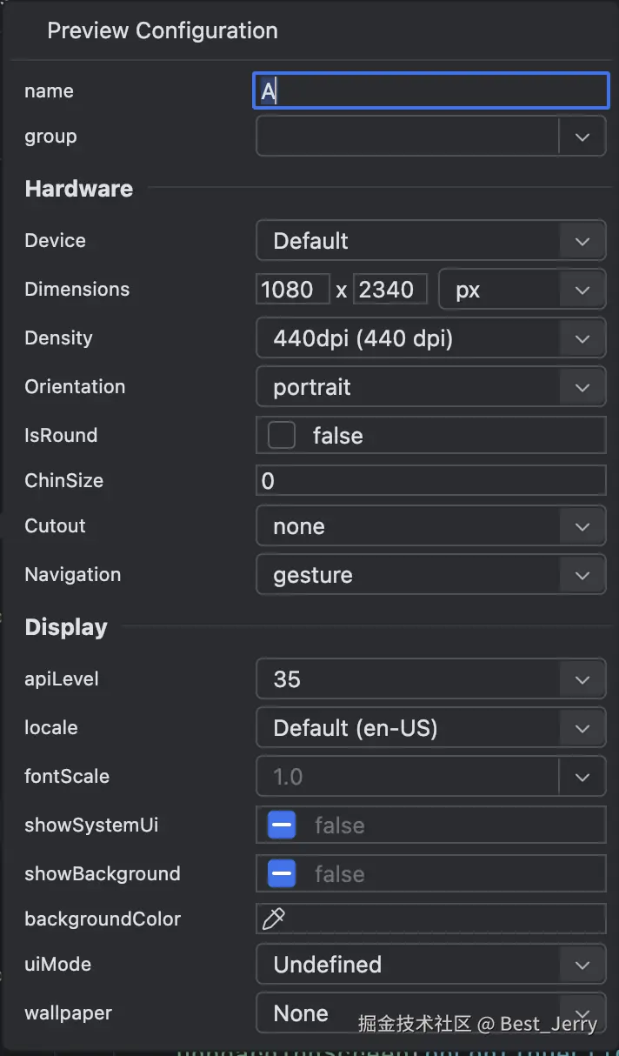This screenshot has width=619, height=1056.
Task: Open the group dropdown
Action: [582, 137]
